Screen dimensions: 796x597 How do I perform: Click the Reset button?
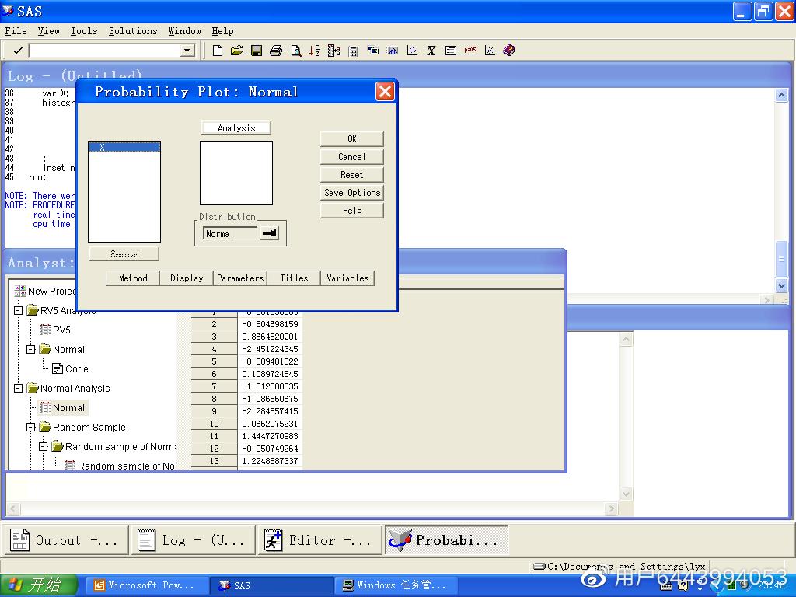[x=352, y=175]
